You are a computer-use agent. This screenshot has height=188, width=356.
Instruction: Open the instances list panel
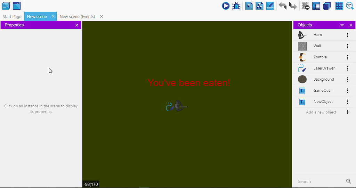(x=316, y=6)
